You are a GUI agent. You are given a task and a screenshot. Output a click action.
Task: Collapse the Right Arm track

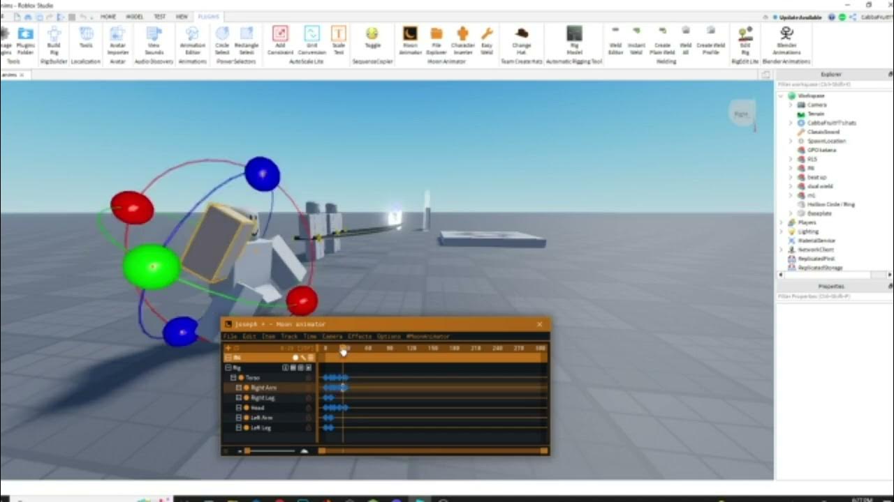point(239,388)
